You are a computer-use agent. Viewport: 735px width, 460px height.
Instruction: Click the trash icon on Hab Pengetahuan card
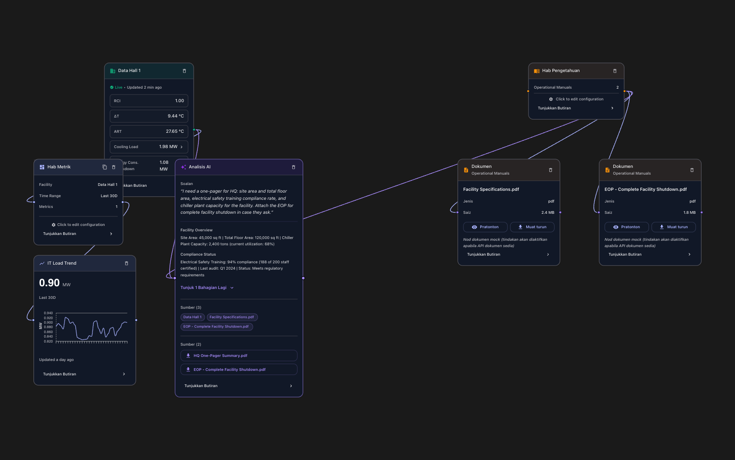click(615, 71)
